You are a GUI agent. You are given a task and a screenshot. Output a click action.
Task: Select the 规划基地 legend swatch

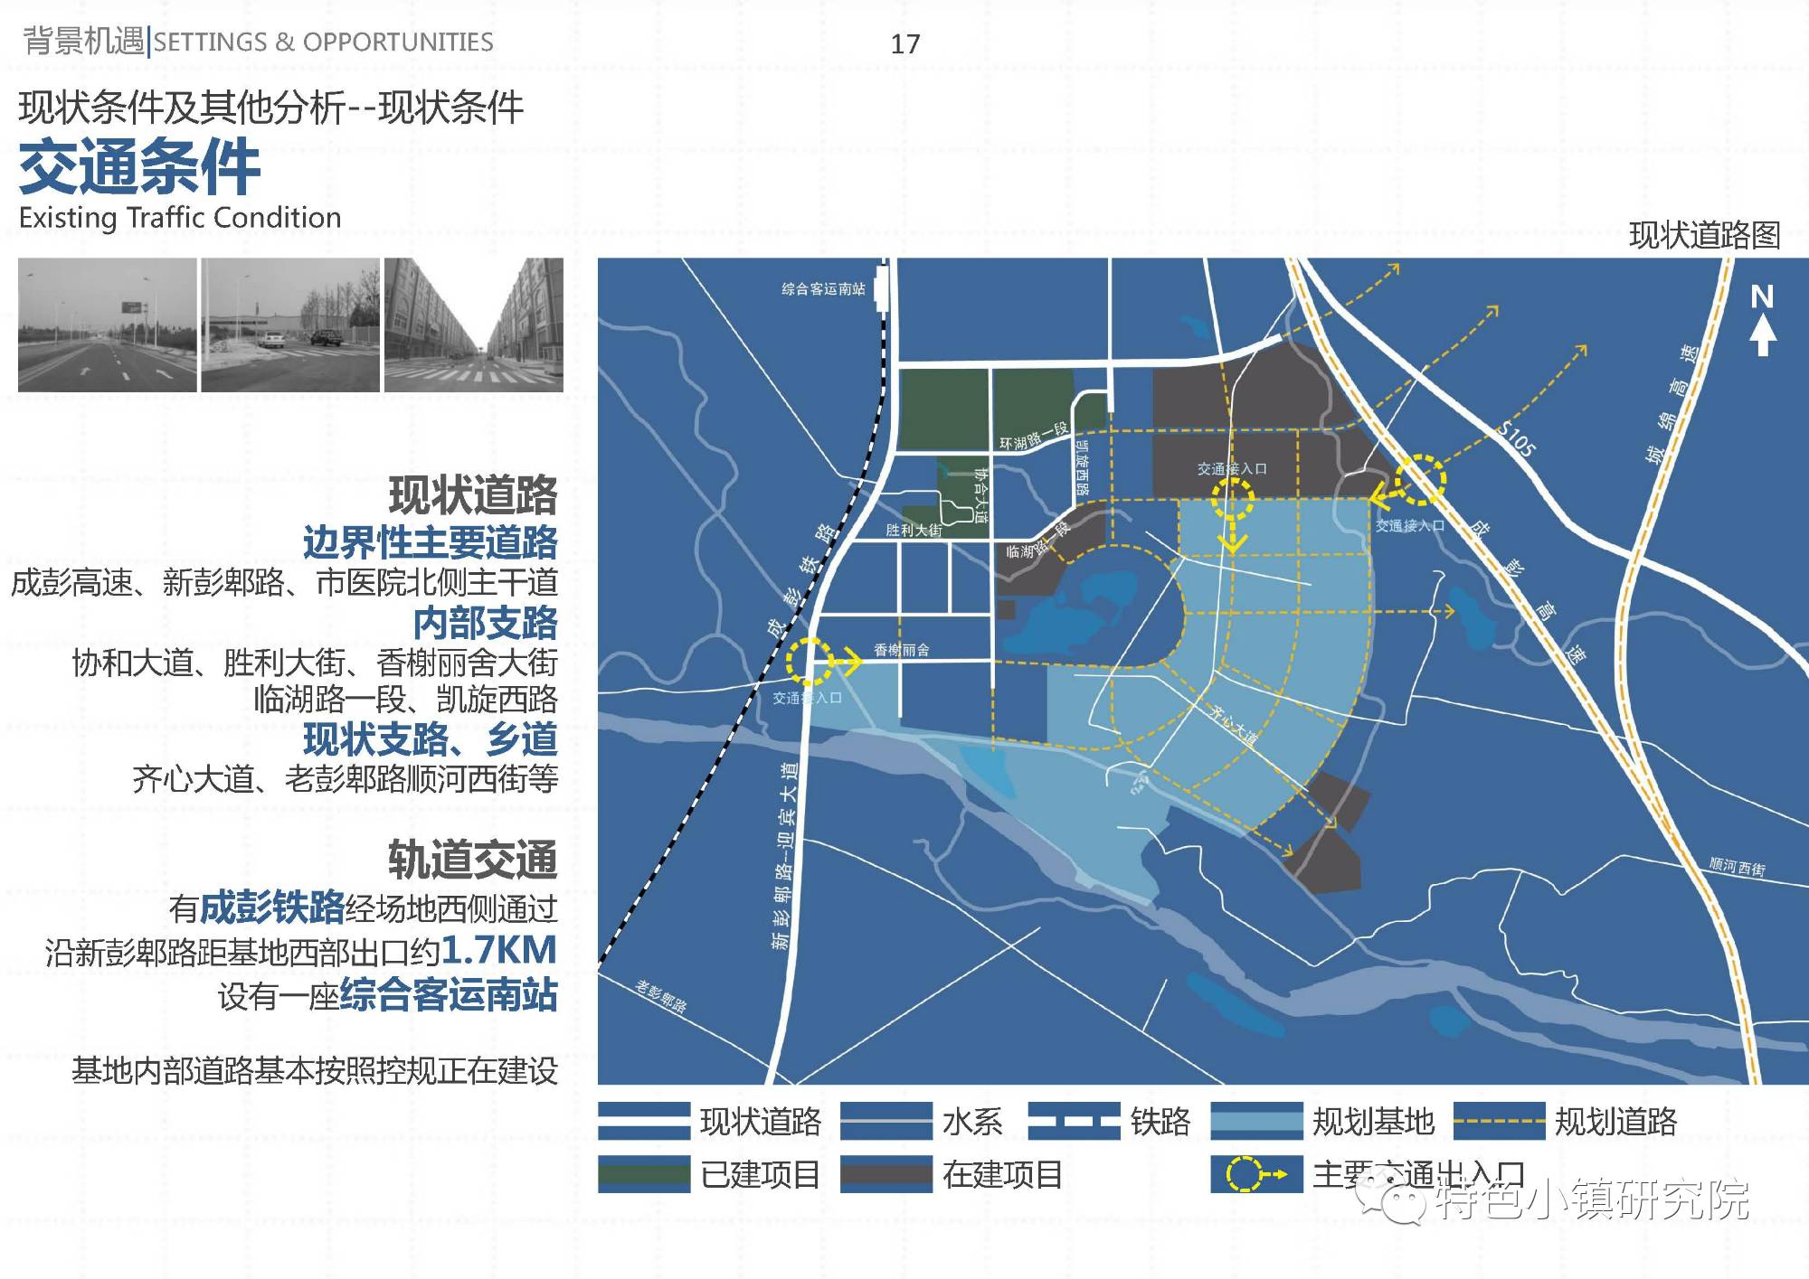[x=1256, y=1121]
